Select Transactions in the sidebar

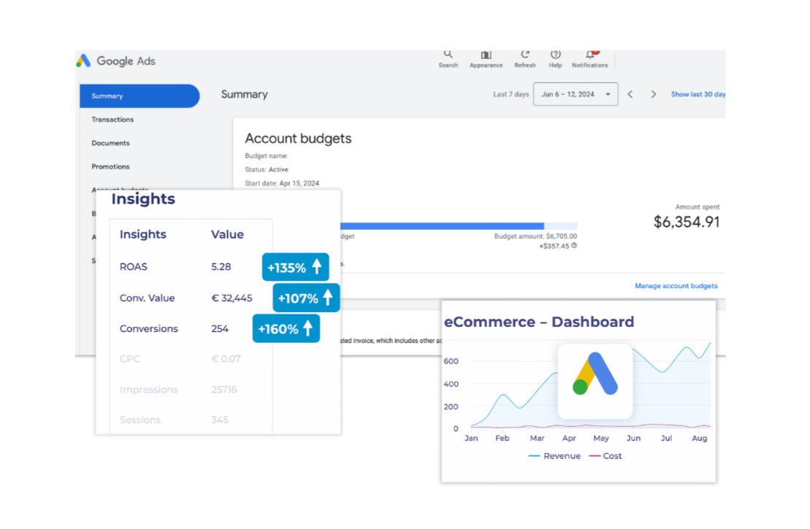point(111,119)
